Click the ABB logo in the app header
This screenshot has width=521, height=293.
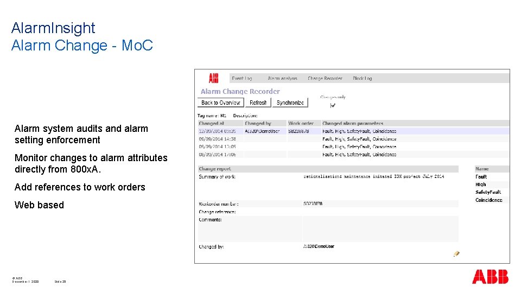click(x=213, y=78)
